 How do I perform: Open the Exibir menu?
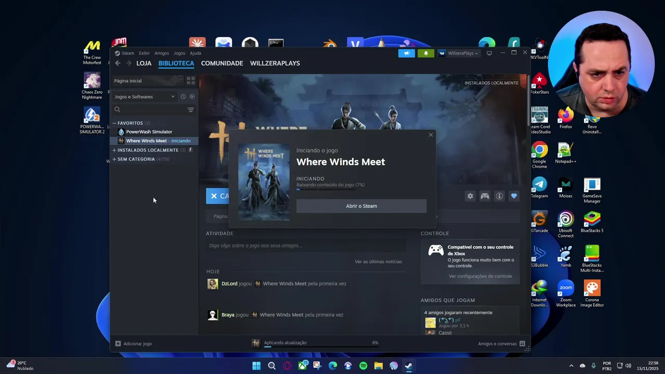[x=144, y=53]
